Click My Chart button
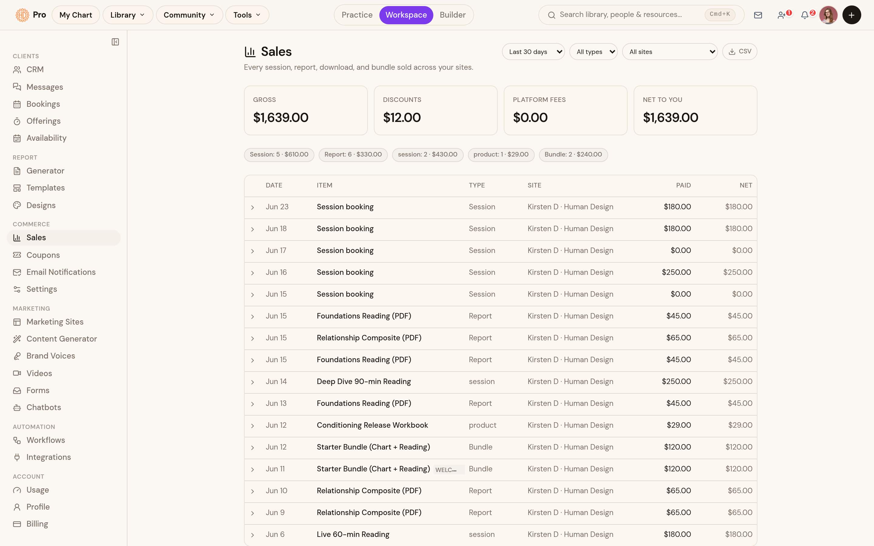This screenshot has width=874, height=546. click(x=76, y=15)
